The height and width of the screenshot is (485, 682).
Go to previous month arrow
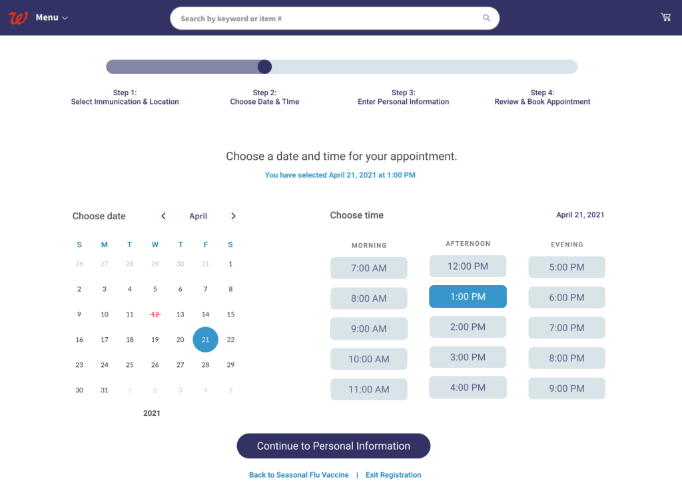click(x=163, y=216)
